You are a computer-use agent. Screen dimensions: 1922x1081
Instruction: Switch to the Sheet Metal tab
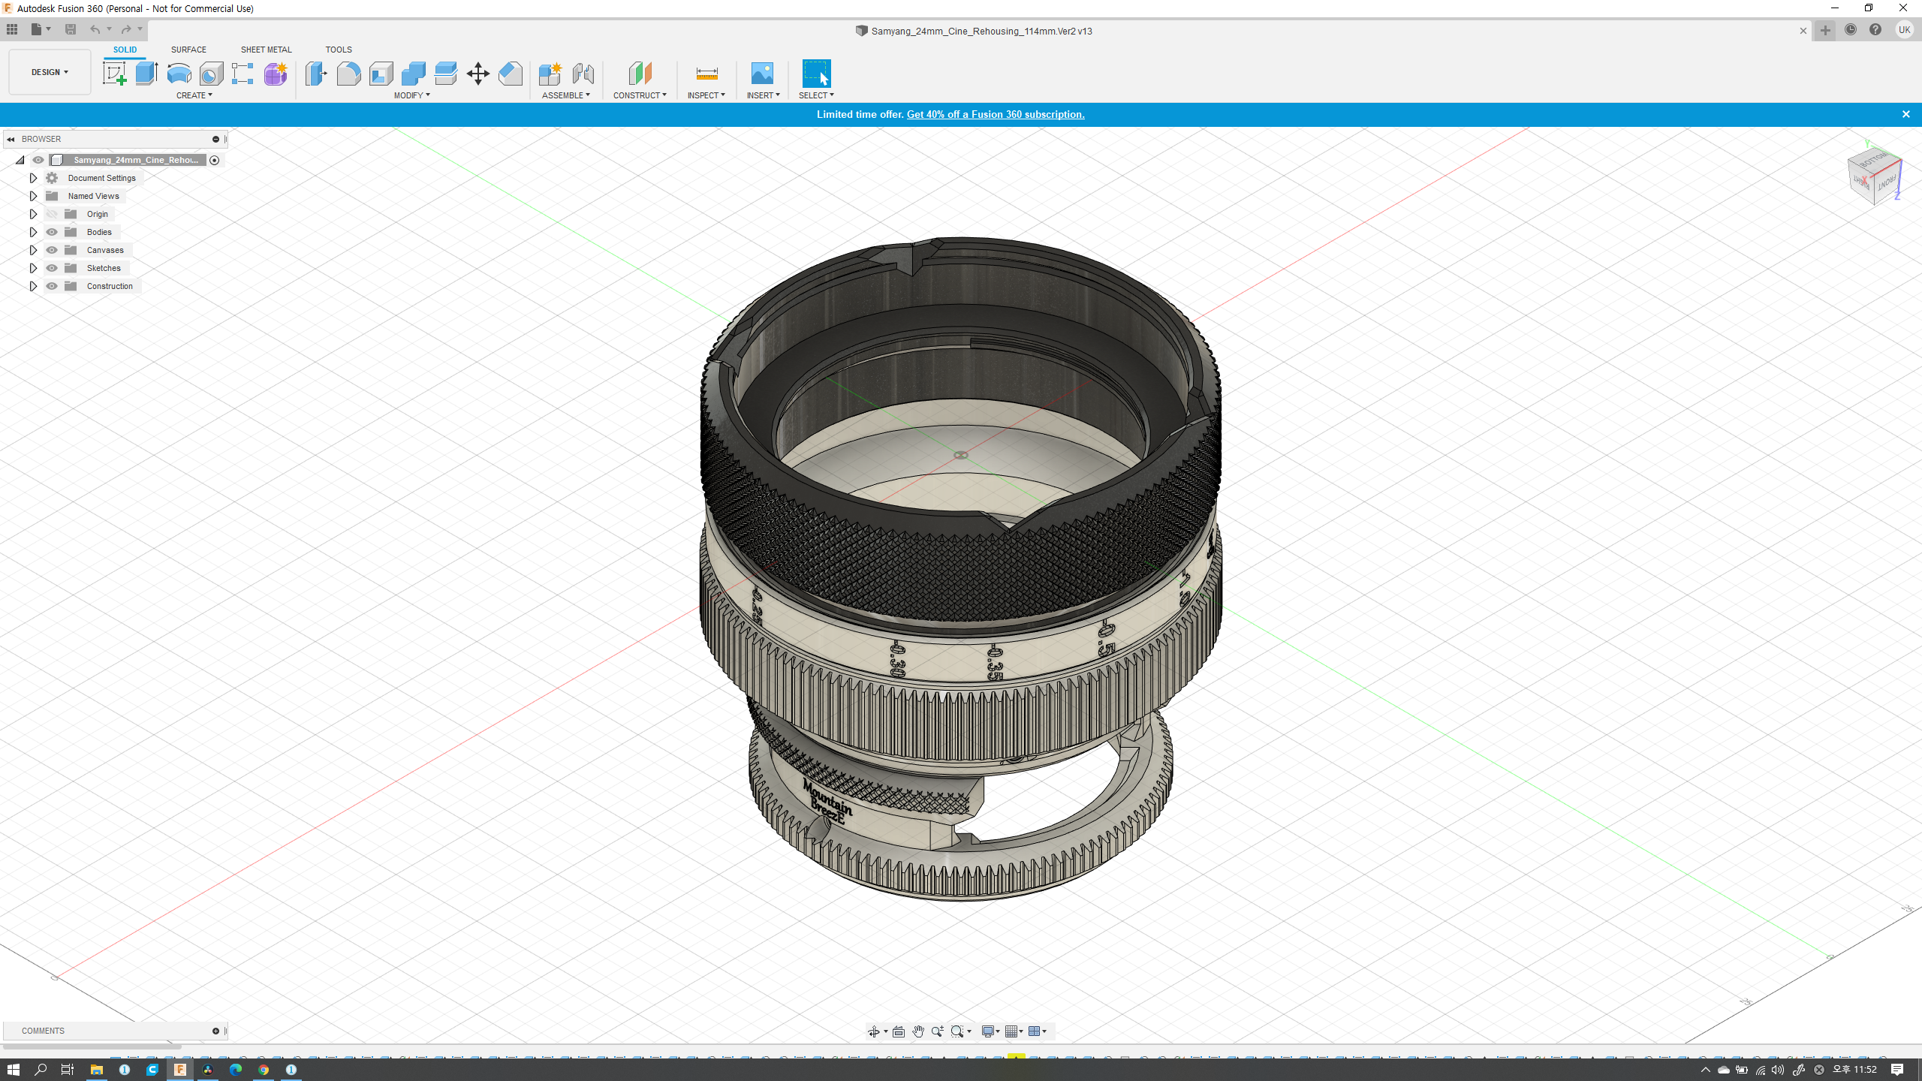click(x=266, y=50)
